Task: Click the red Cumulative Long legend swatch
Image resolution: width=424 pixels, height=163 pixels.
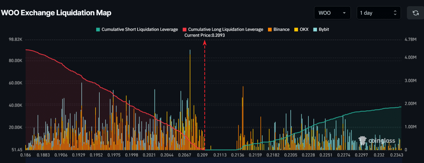Action: (185, 29)
